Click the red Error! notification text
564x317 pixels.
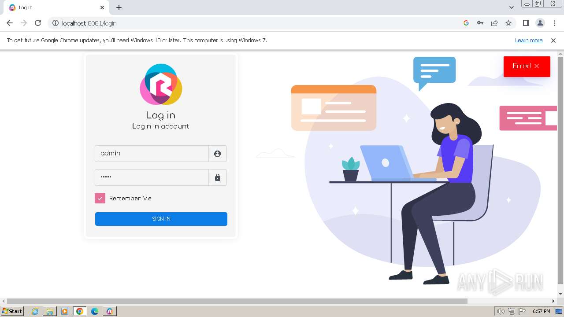[522, 66]
